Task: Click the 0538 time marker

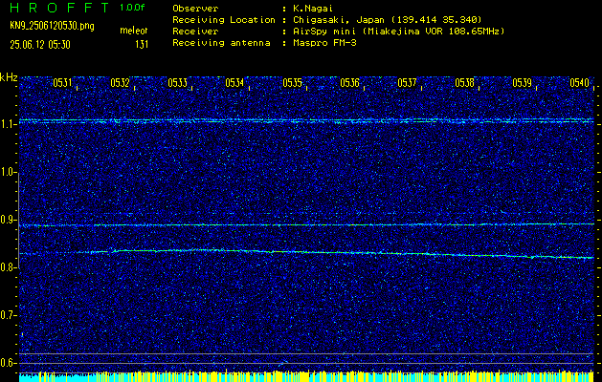Action: (464, 83)
